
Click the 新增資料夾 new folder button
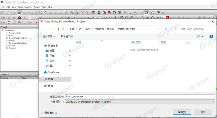[67, 36]
